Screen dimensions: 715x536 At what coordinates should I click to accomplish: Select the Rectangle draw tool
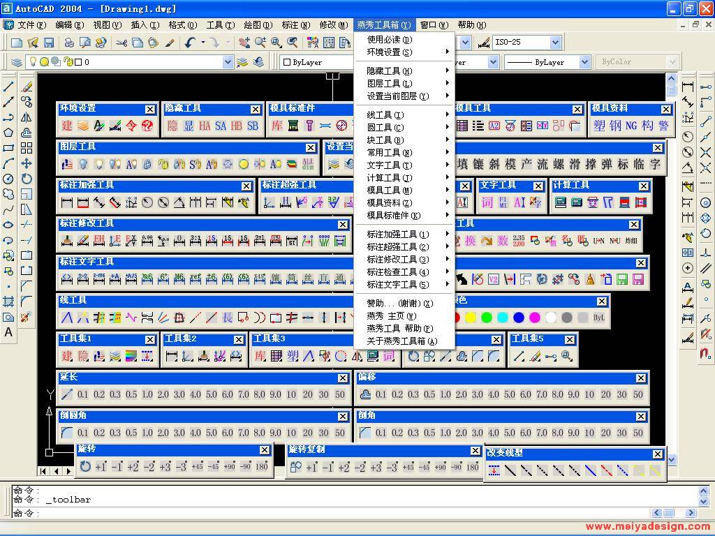8,148
